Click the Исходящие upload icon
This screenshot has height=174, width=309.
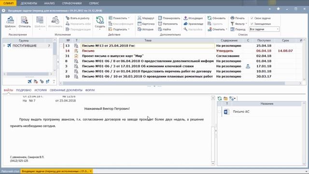pyautogui.click(x=185, y=18)
